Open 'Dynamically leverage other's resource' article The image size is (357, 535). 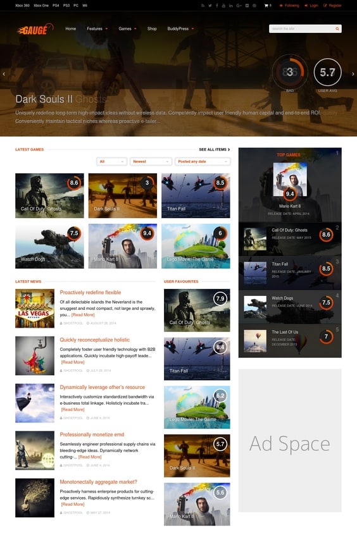point(102,387)
